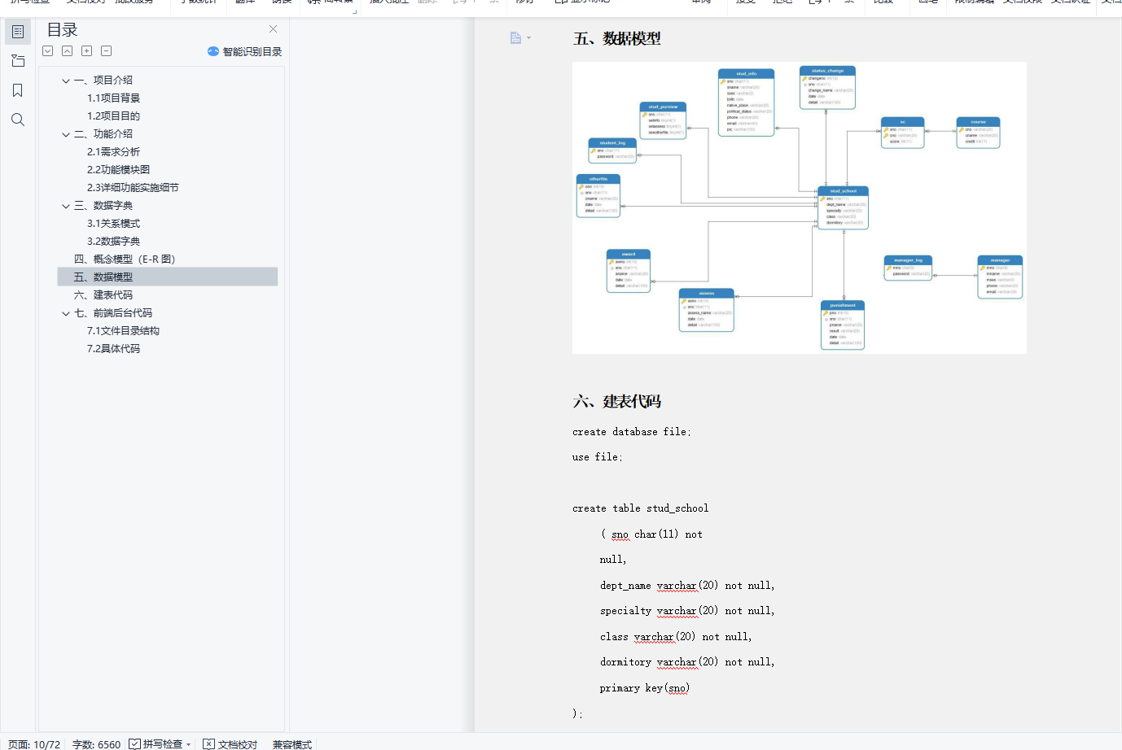Navigate to 2.1需求分析 heading
This screenshot has height=750, width=1122.
coord(113,152)
